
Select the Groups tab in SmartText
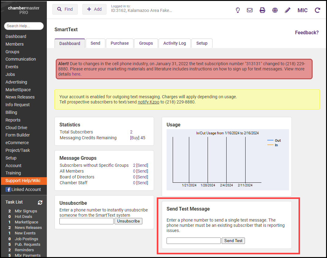pyautogui.click(x=146, y=43)
